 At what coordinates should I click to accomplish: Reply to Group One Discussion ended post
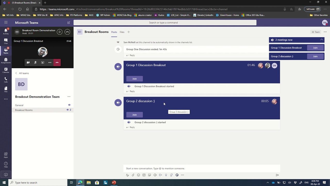tap(130, 55)
